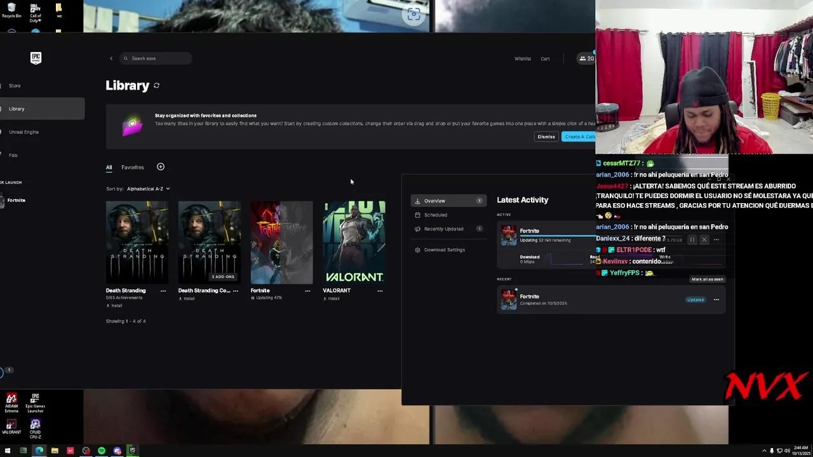The width and height of the screenshot is (813, 457).
Task: Open options menu for Death Stranding
Action: pyautogui.click(x=163, y=291)
